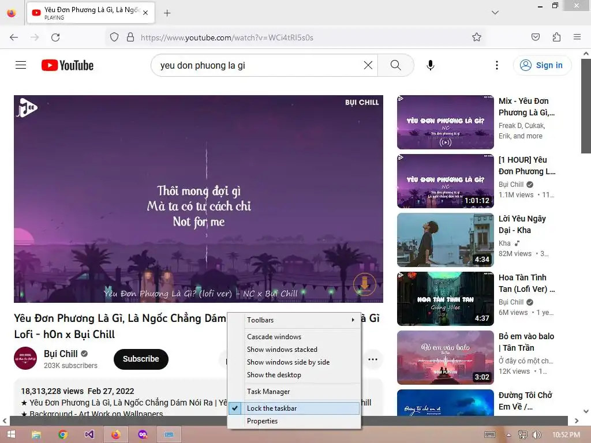Open the Firefox application menu
Viewport: 591px width, 443px height.
pyautogui.click(x=577, y=37)
